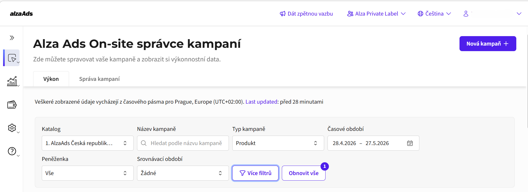Expand the user menu chevron at top right
Viewport: 528px width, 192px height.
(519, 14)
